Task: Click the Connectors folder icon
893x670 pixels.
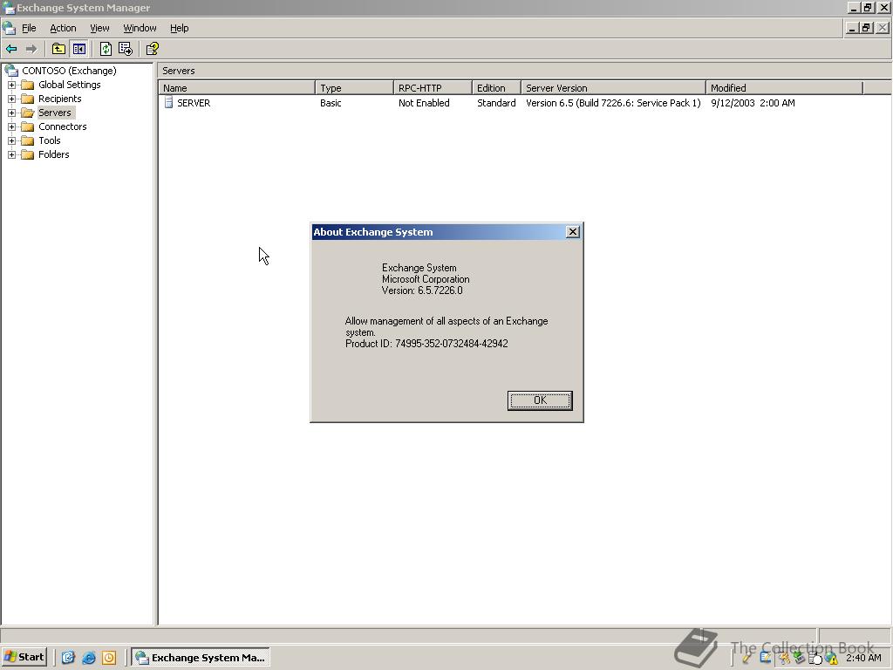Action: (x=27, y=126)
